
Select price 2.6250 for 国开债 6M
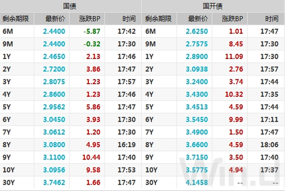[x=197, y=31]
